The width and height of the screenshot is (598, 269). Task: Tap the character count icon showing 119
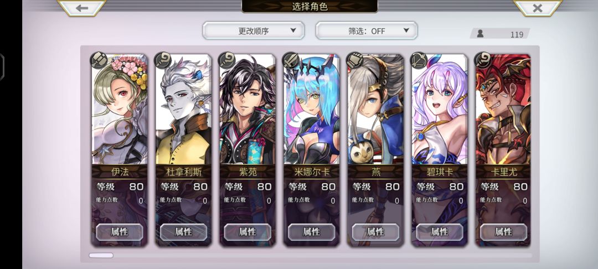pos(480,34)
